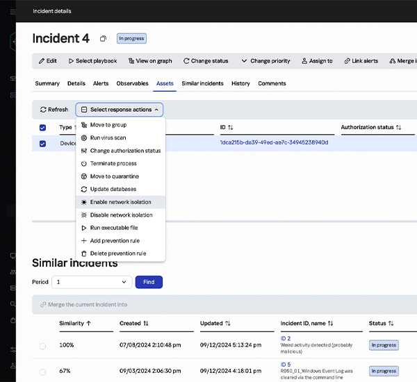
Task: Select the 67% similarity incident radio button
Action: point(42,372)
